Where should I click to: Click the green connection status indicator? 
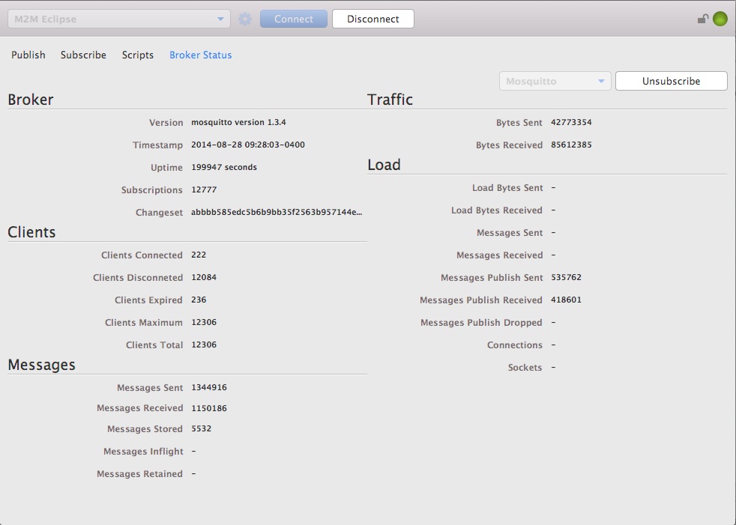pyautogui.click(x=720, y=19)
